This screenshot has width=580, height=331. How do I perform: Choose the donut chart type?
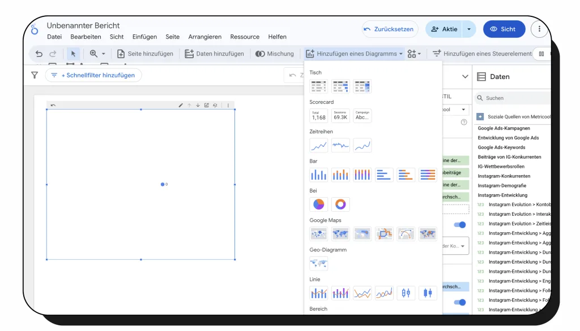pos(340,204)
